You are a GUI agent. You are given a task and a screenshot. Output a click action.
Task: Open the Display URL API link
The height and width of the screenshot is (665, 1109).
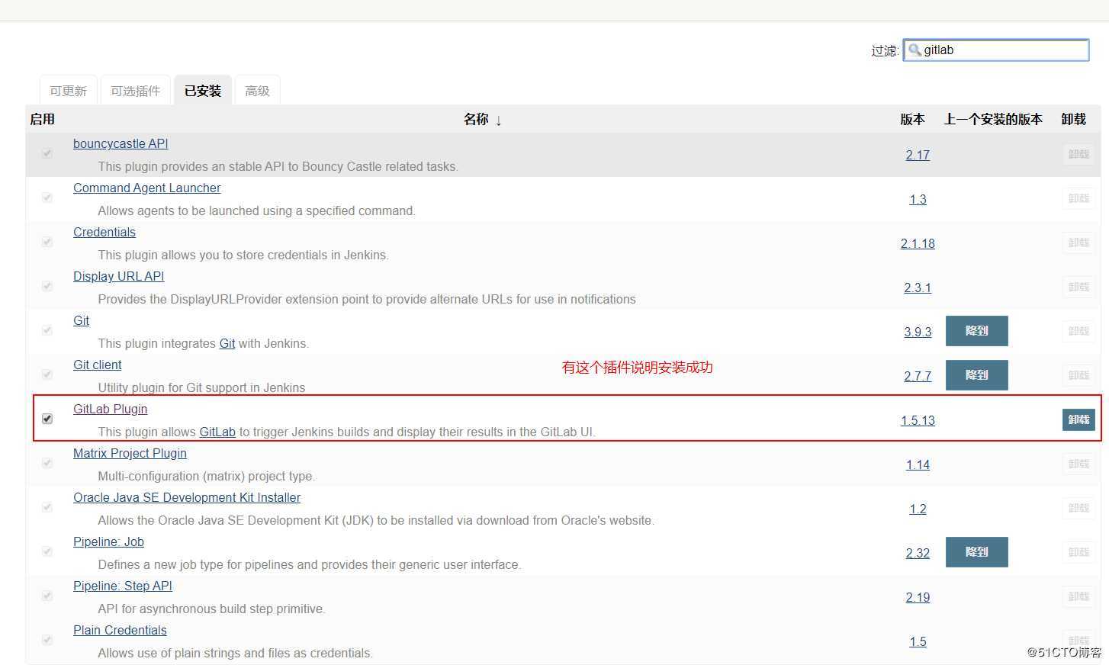point(119,276)
